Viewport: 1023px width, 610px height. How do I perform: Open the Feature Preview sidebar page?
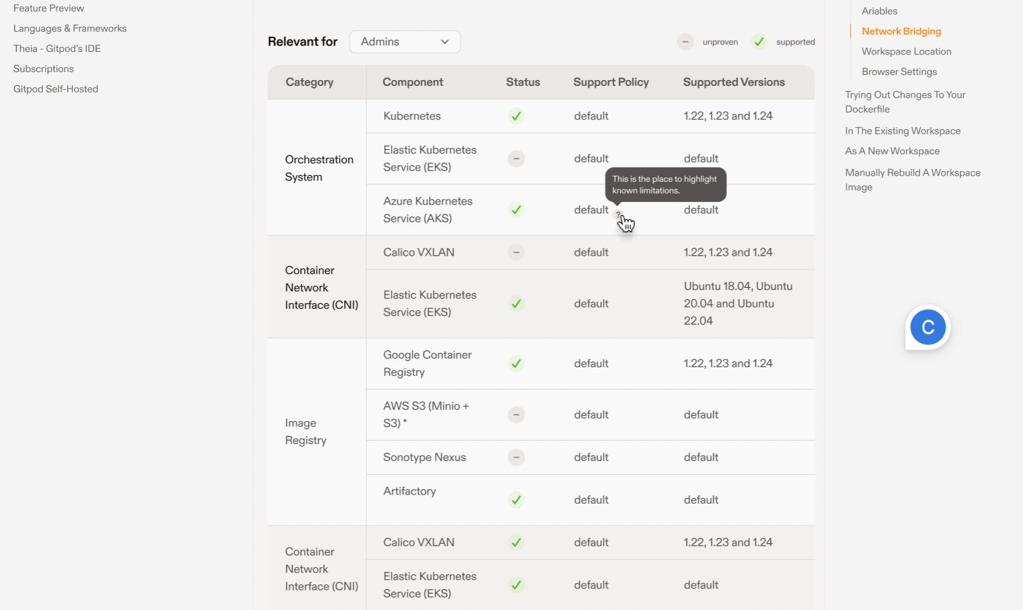click(x=49, y=9)
